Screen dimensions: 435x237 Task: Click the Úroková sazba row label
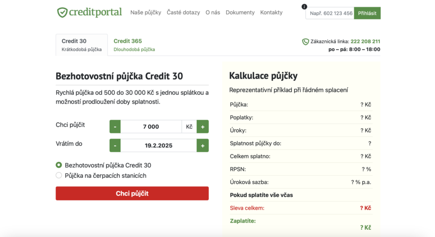[x=249, y=182]
